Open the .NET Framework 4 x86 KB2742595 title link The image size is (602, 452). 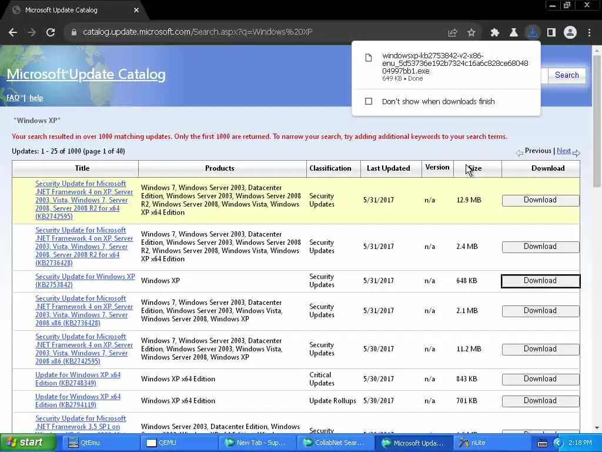(x=84, y=348)
